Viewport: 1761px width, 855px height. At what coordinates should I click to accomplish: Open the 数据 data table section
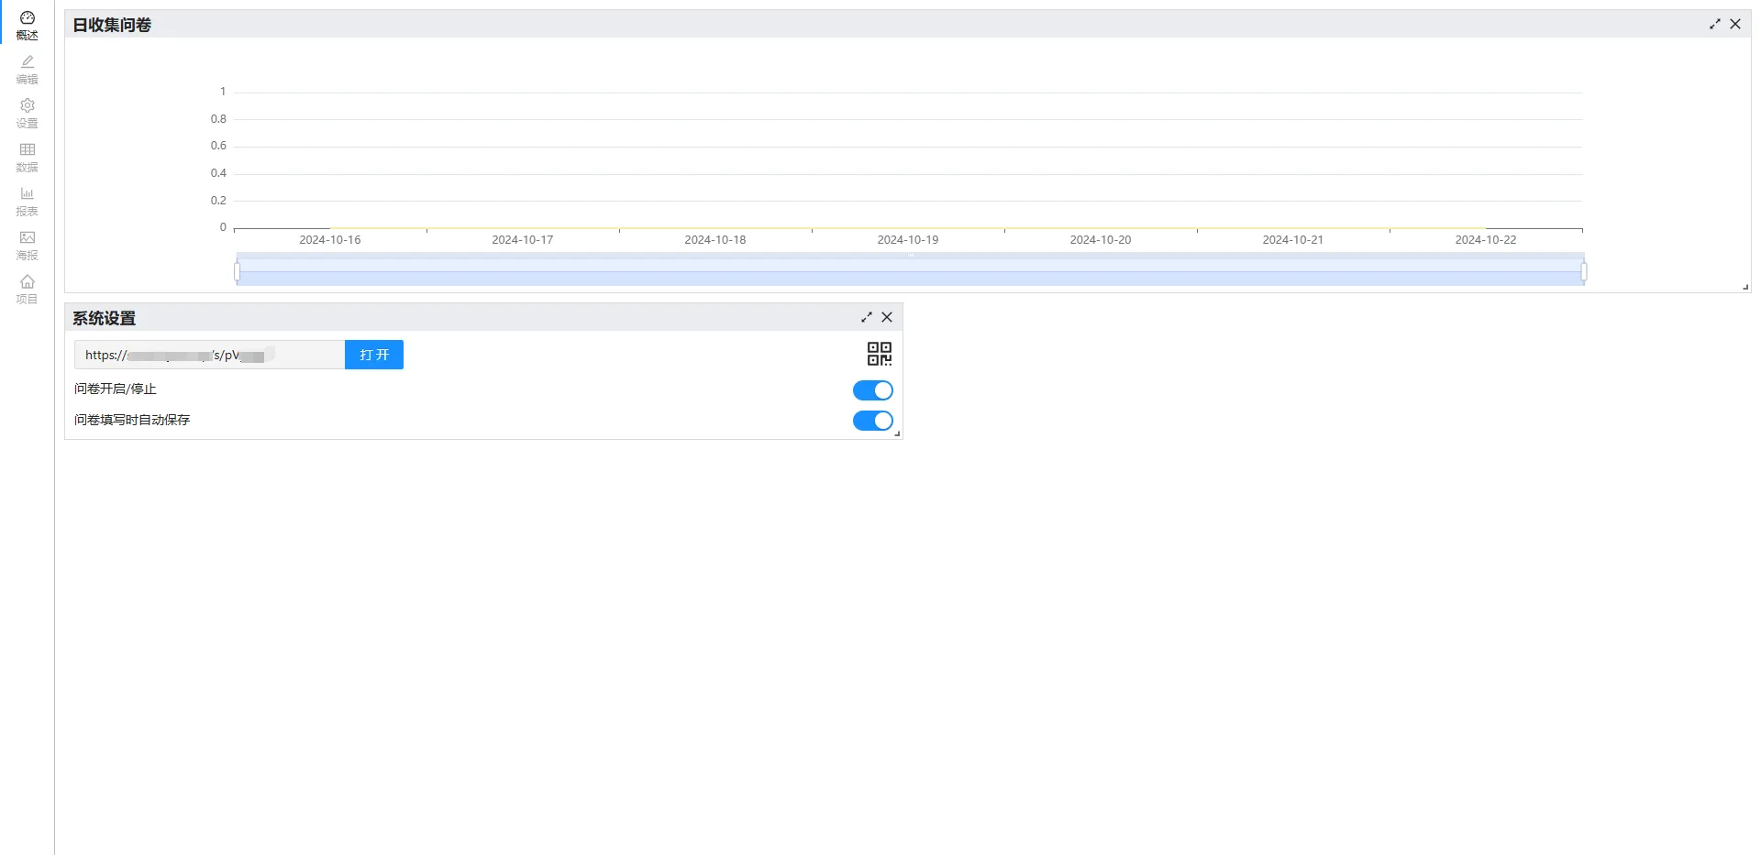[x=28, y=157]
